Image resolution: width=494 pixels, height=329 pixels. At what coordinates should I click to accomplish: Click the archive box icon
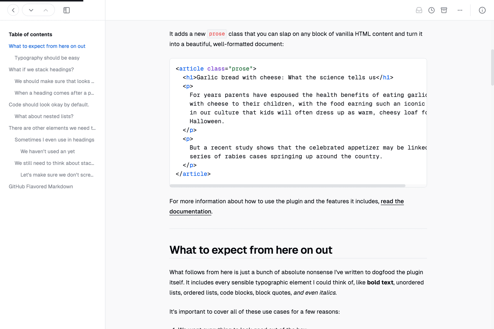(x=444, y=10)
